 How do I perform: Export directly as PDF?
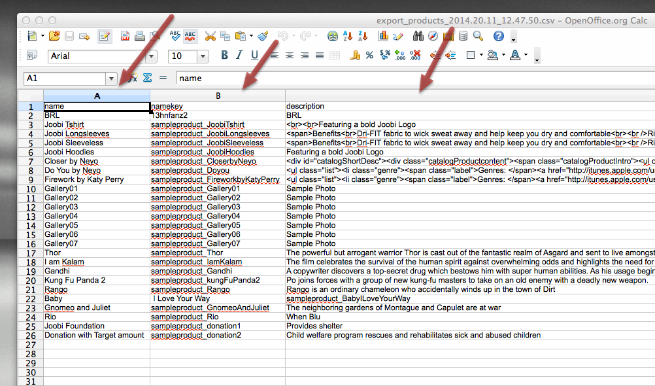[x=125, y=37]
